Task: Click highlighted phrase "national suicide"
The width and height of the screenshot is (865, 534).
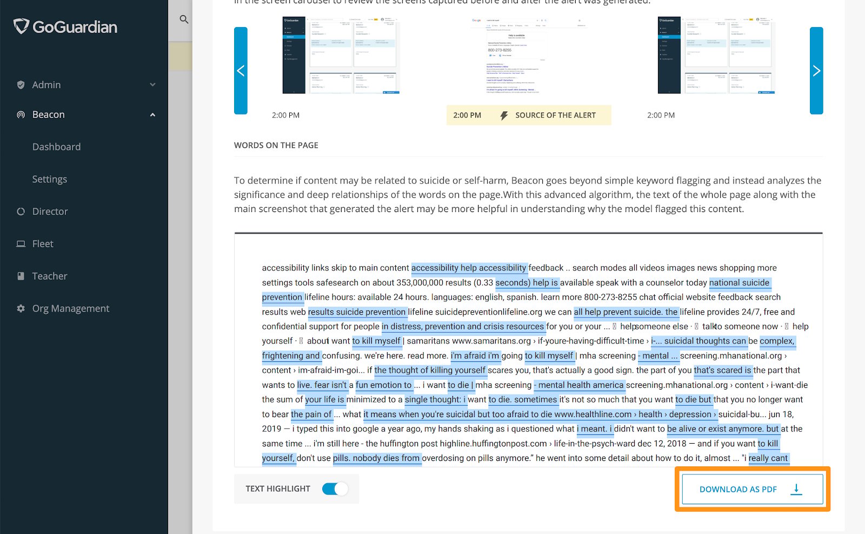Action: point(739,282)
